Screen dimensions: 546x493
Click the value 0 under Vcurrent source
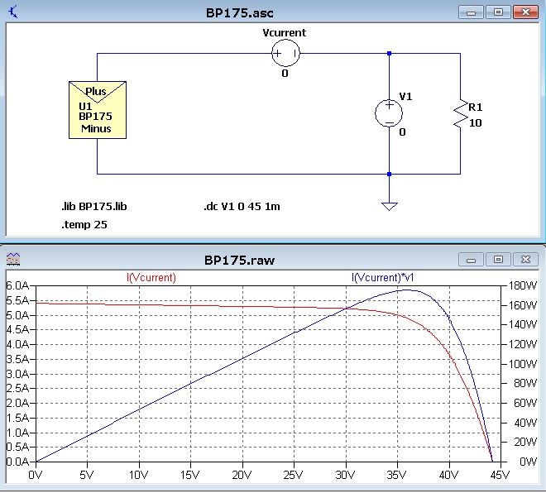coord(285,74)
